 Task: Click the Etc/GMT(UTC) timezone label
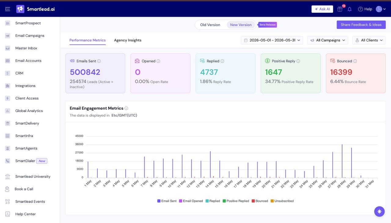[x=124, y=115]
